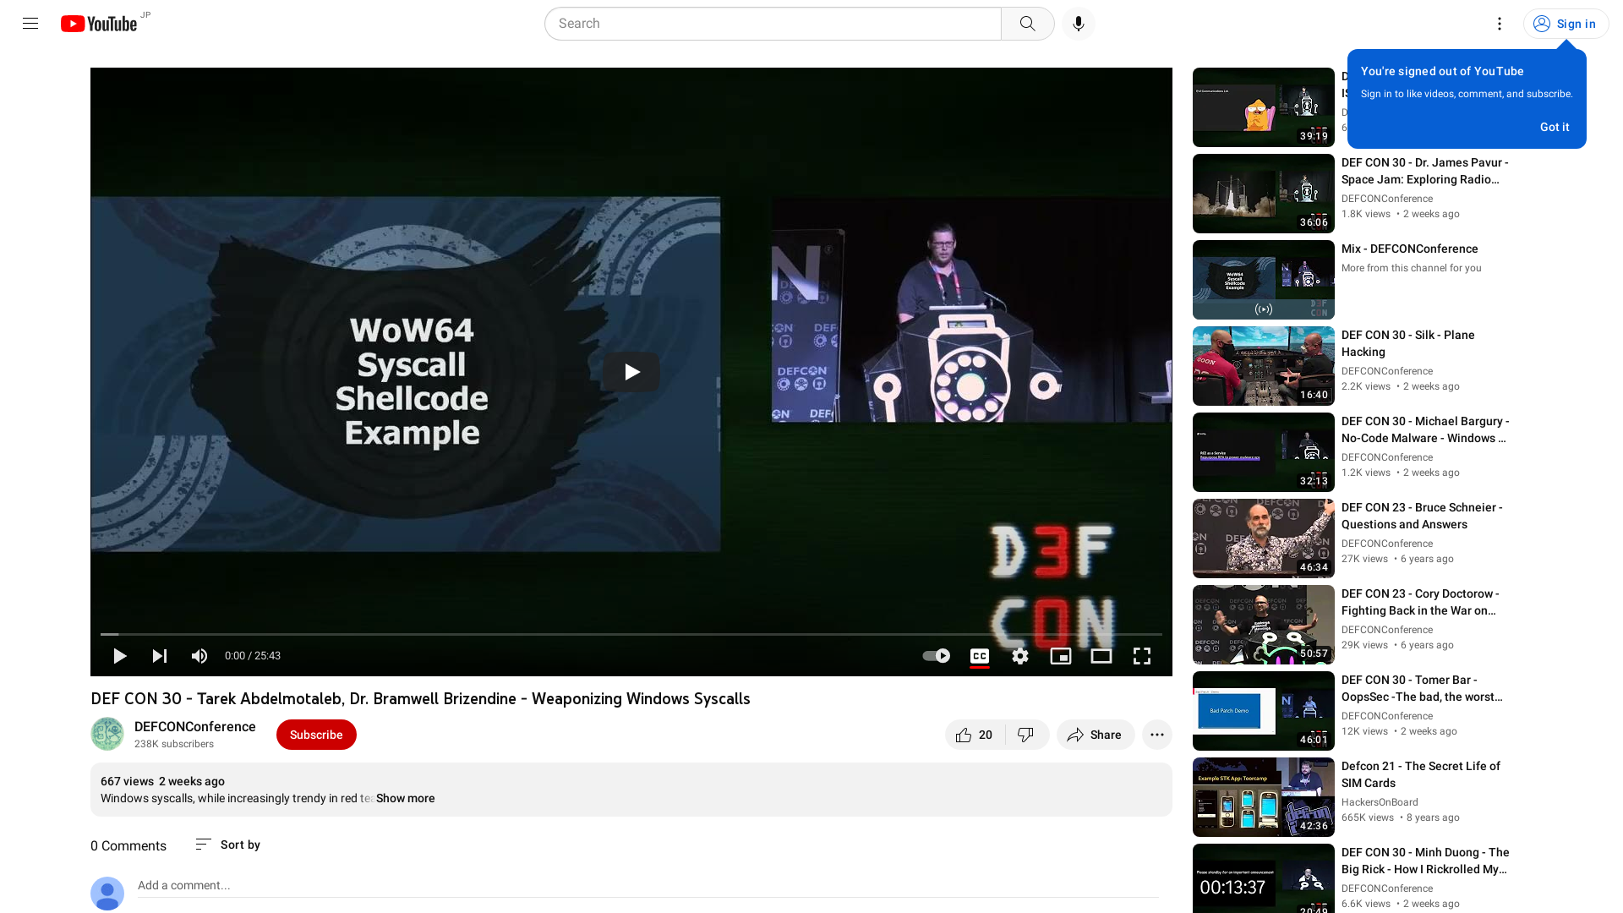Open the miniplayer for the video
The height and width of the screenshot is (913, 1623).
pyautogui.click(x=1061, y=656)
